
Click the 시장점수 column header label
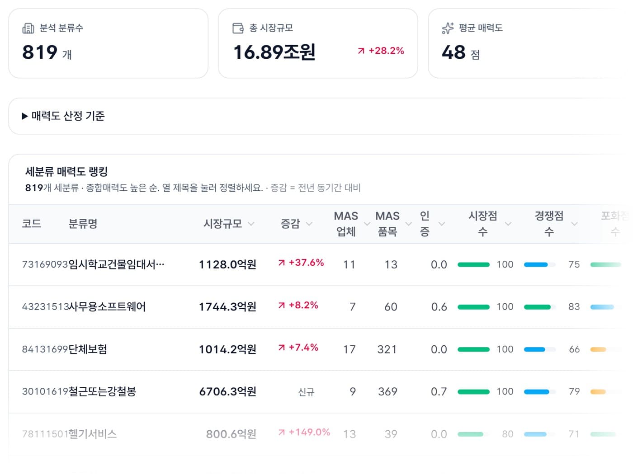click(482, 224)
